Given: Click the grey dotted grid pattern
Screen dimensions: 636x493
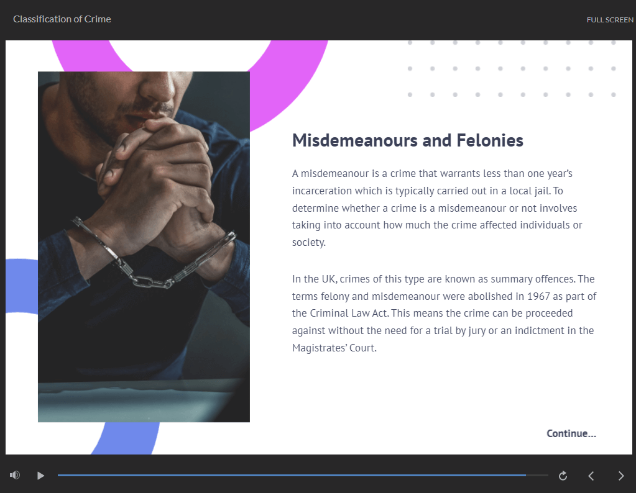Looking at the screenshot, I should pos(512,68).
